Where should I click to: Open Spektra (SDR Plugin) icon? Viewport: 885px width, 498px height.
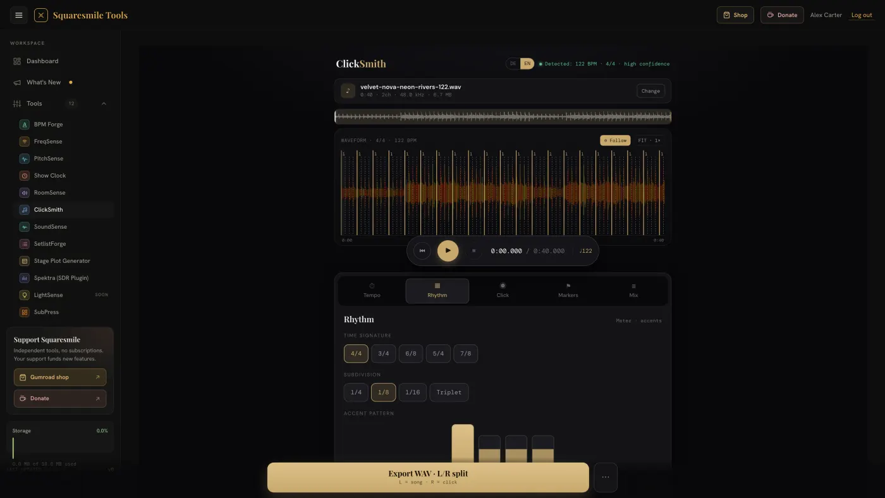[x=25, y=278]
